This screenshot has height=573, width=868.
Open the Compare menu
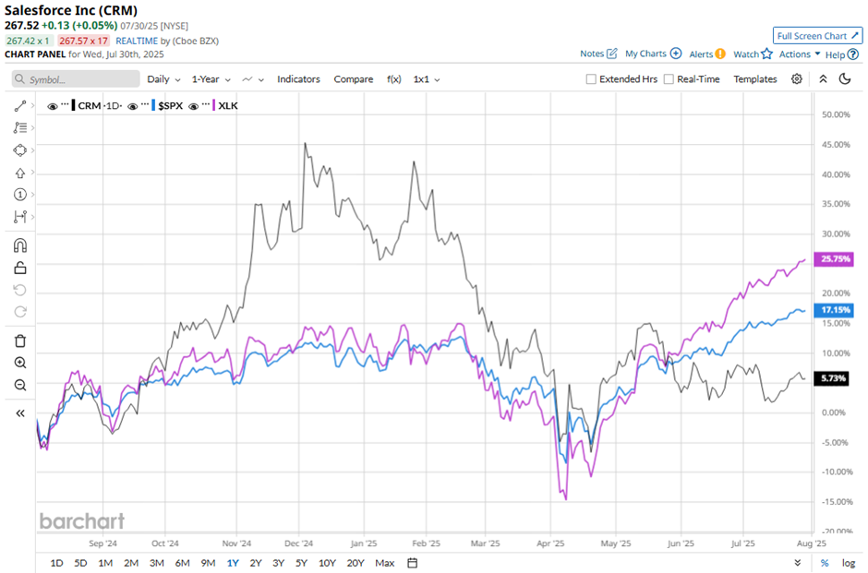tap(353, 79)
